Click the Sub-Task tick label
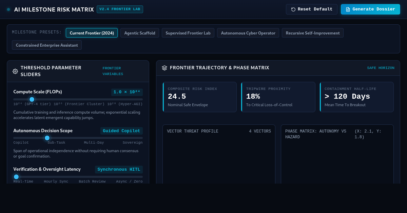 [x=56, y=143]
